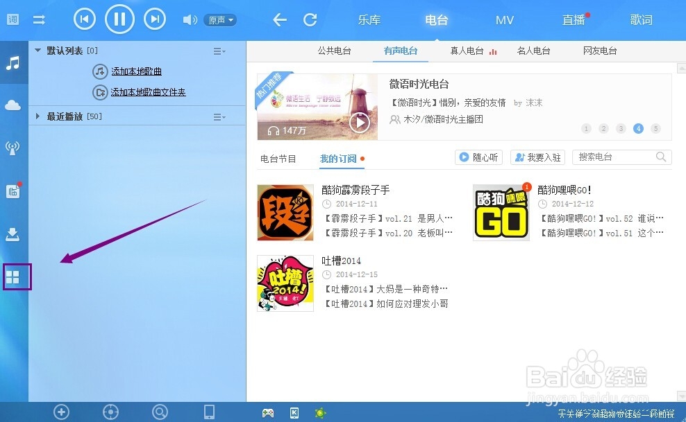686x422 pixels.
Task: Select the 有声电台 sub-tab
Action: tap(401, 51)
